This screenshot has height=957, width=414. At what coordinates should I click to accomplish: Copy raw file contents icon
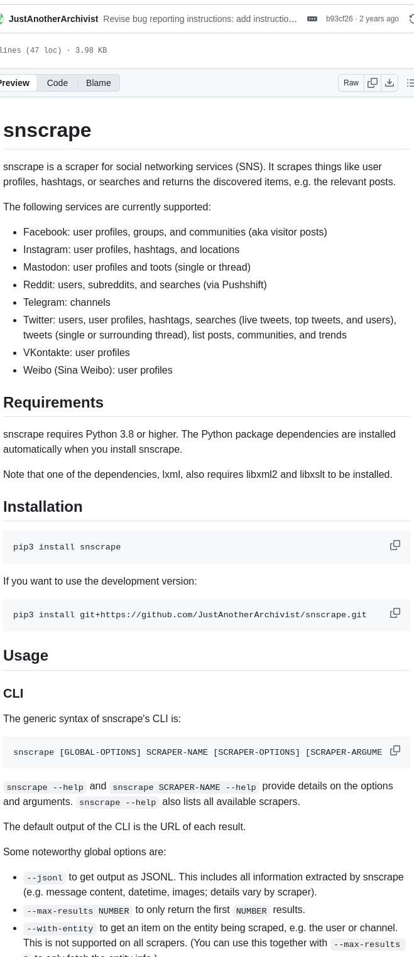373,83
